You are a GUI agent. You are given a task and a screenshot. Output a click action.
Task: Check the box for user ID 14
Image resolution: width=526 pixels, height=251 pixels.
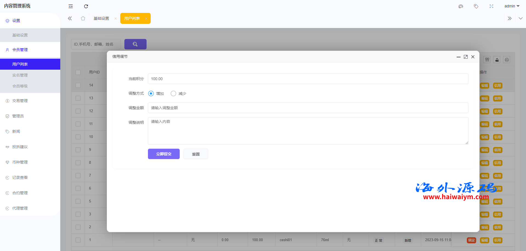(78, 85)
